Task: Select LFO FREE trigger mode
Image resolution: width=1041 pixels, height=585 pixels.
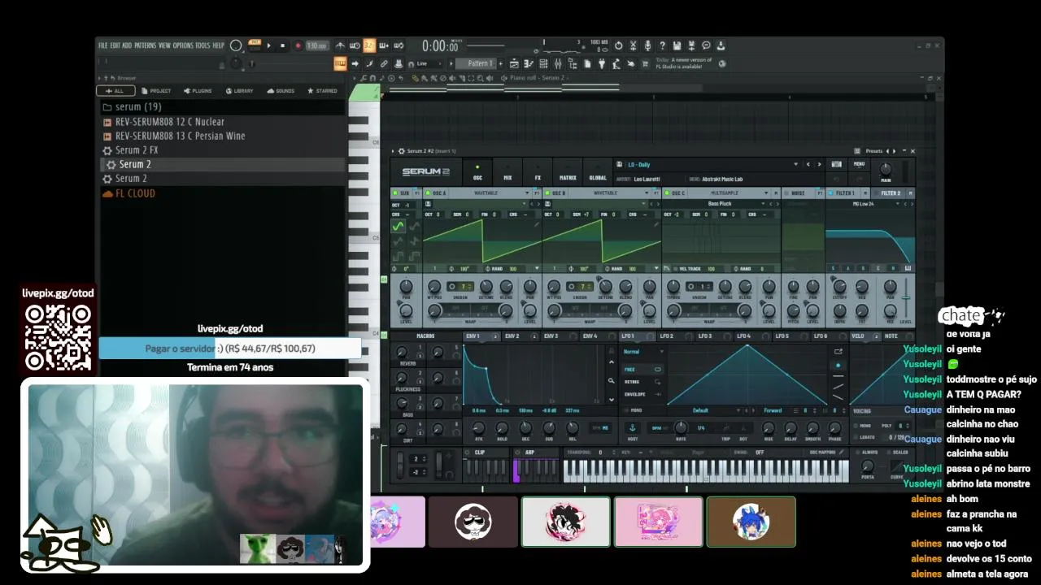Action: point(642,370)
